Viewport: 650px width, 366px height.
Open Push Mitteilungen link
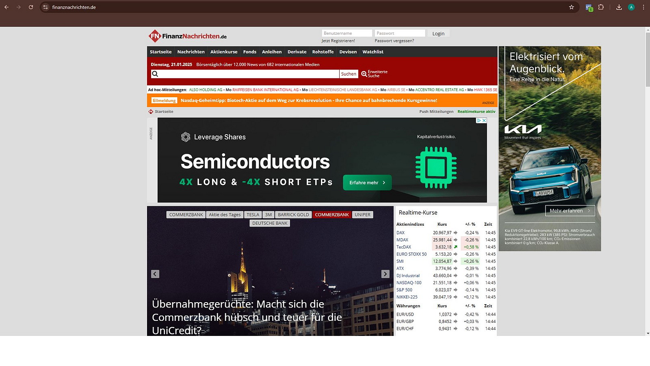pos(436,111)
